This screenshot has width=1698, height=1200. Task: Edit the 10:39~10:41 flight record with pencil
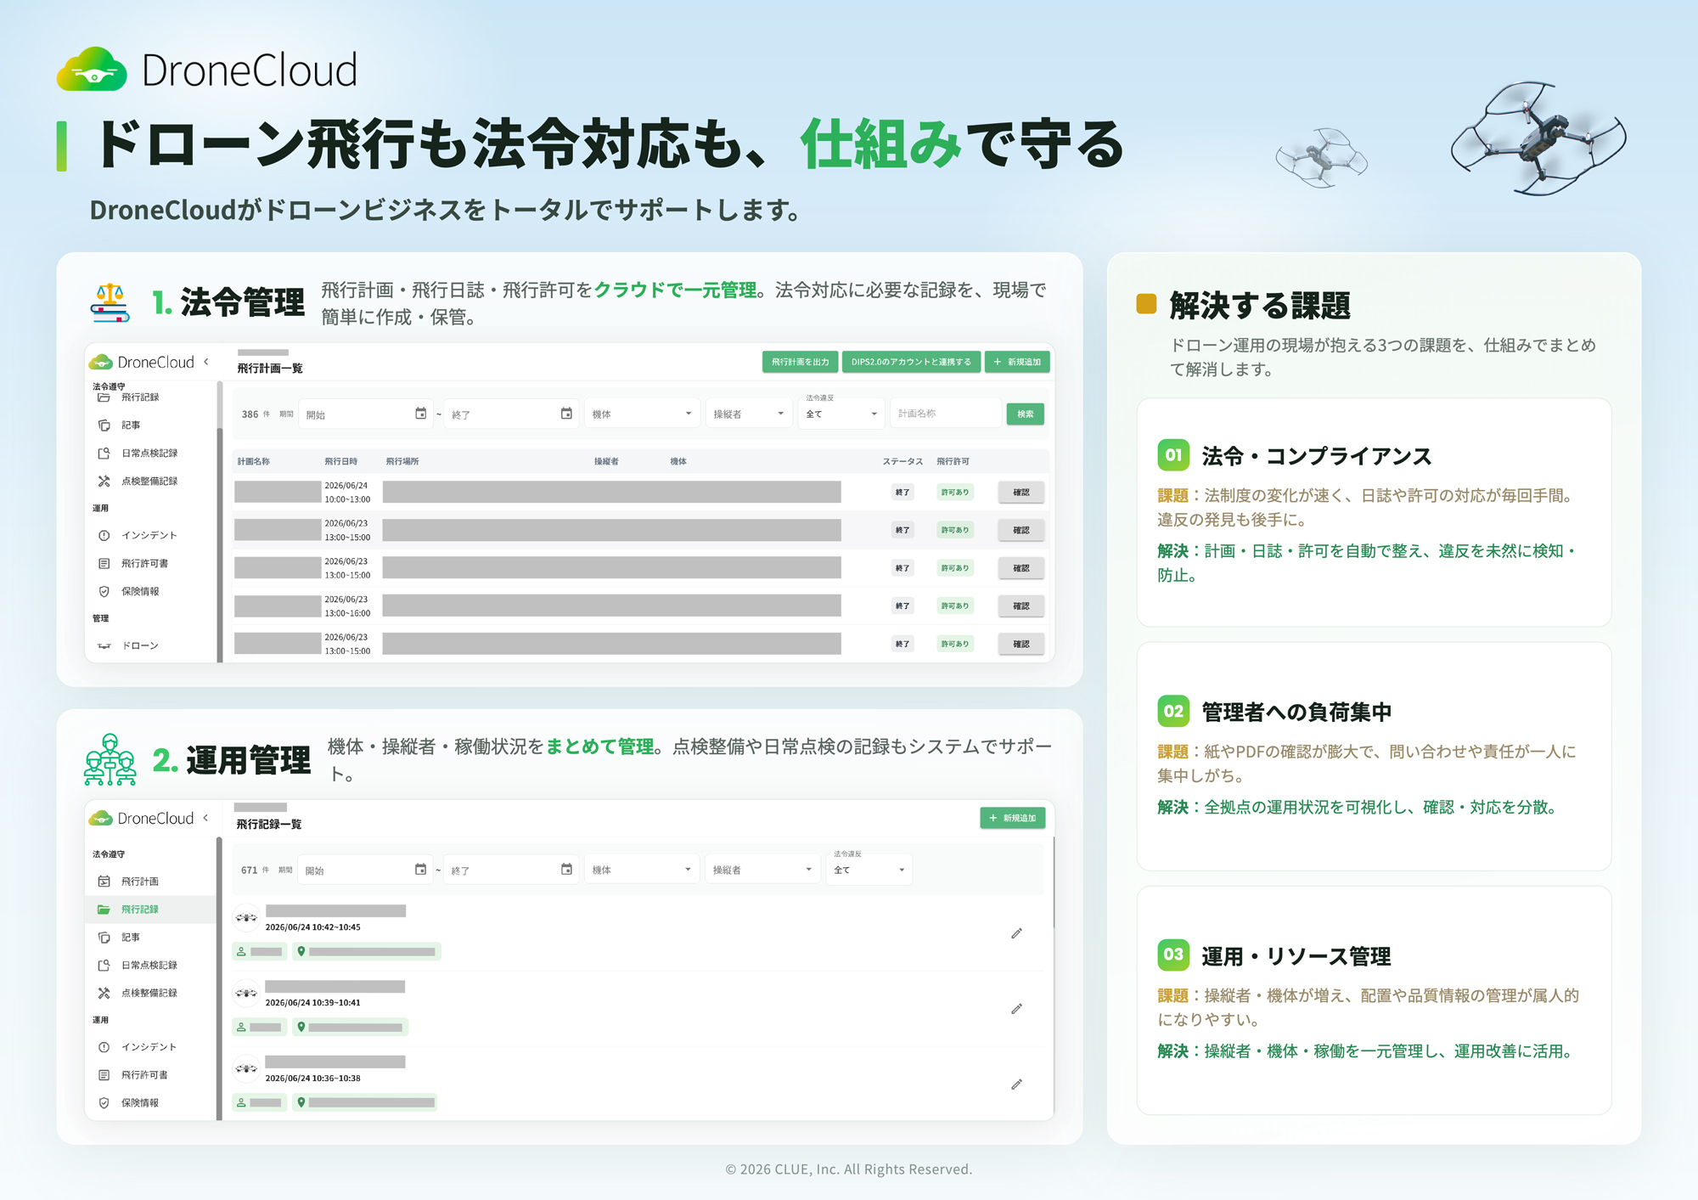(1016, 1009)
